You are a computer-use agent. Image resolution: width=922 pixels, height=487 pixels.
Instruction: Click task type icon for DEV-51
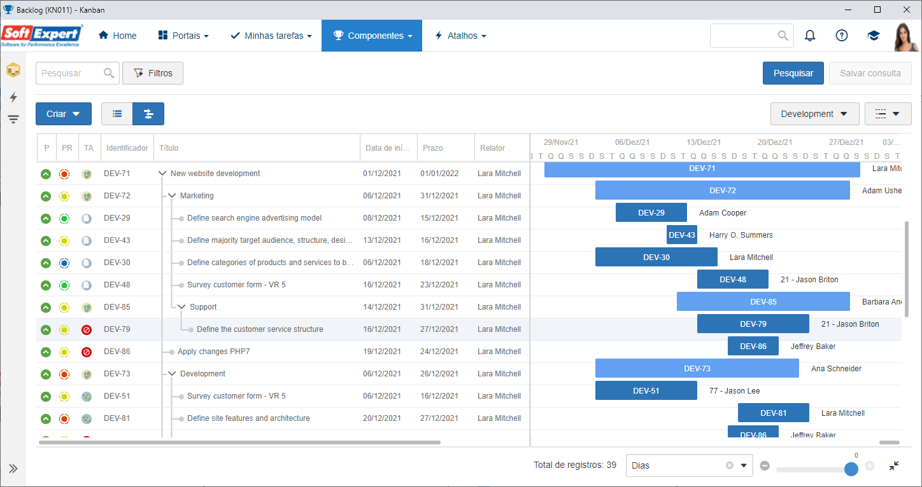point(87,396)
